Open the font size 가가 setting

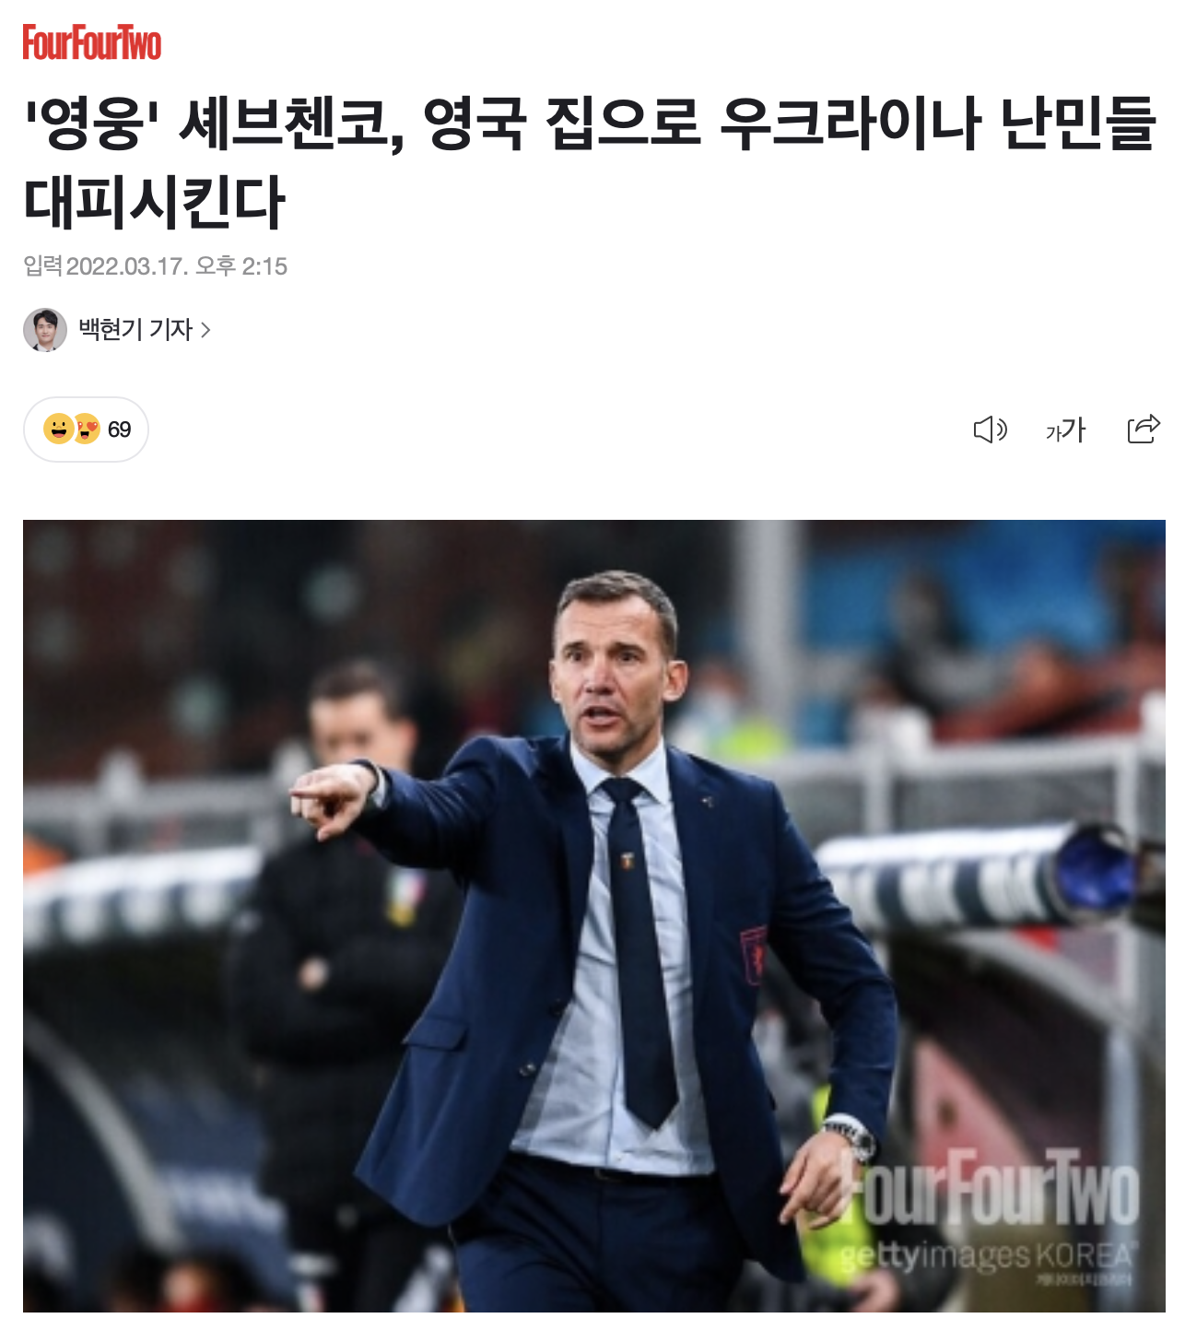pos(1066,430)
